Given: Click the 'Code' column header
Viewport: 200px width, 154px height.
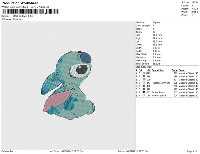Looking at the screenshot, I should tap(175, 70).
